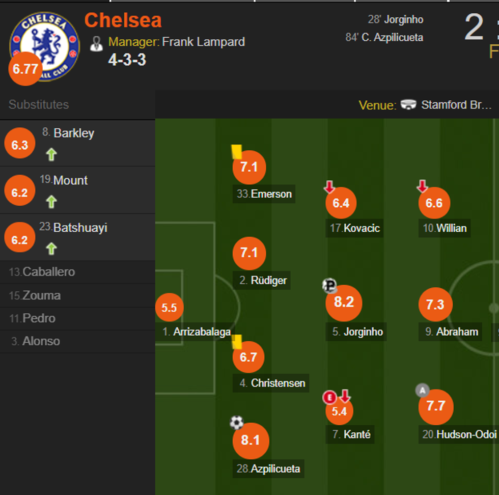This screenshot has height=495, width=499.
Task: Click Jorginho's penalty icon
Action: pyautogui.click(x=330, y=286)
